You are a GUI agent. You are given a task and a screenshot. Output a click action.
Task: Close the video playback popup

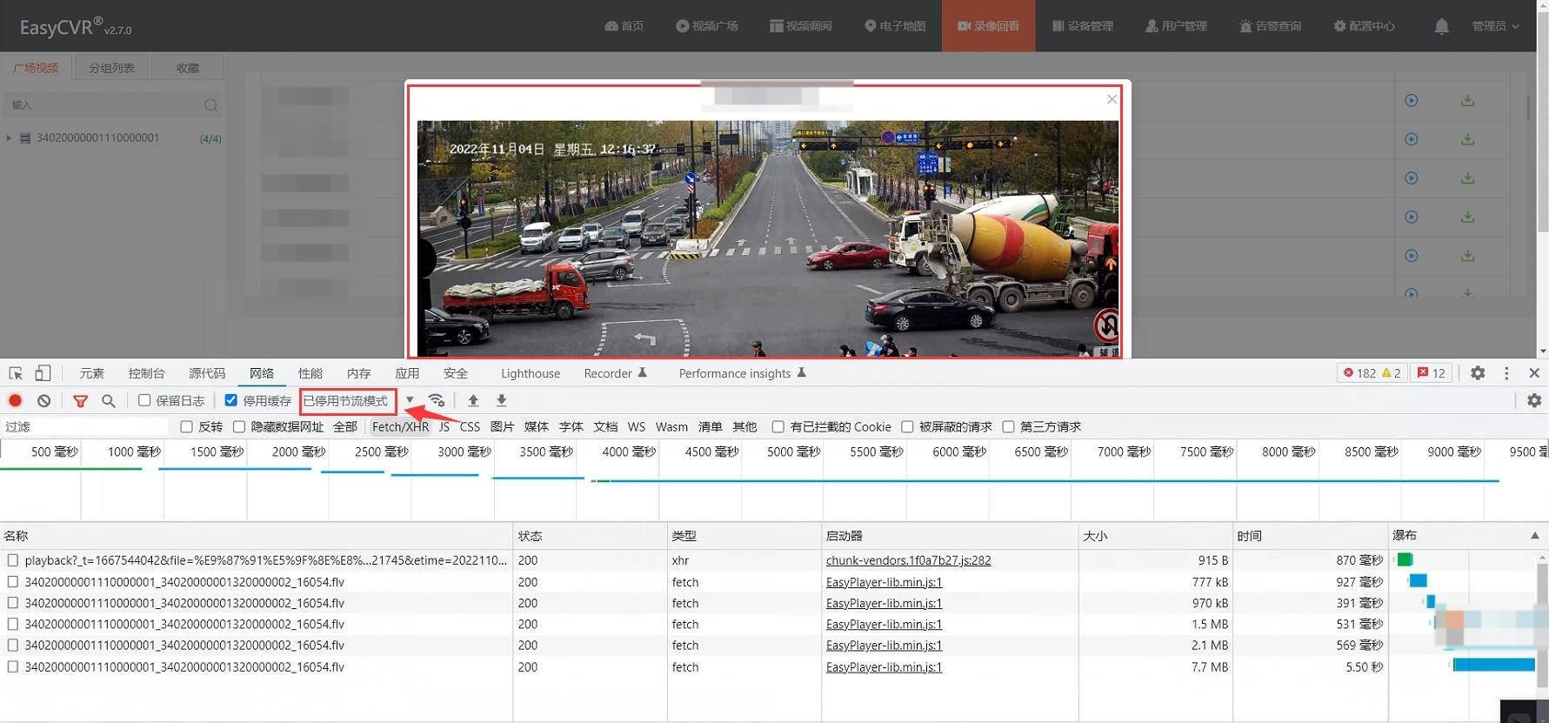1112,99
